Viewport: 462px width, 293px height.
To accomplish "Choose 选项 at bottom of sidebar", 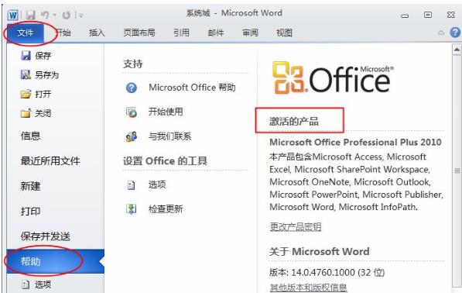I will pyautogui.click(x=43, y=284).
